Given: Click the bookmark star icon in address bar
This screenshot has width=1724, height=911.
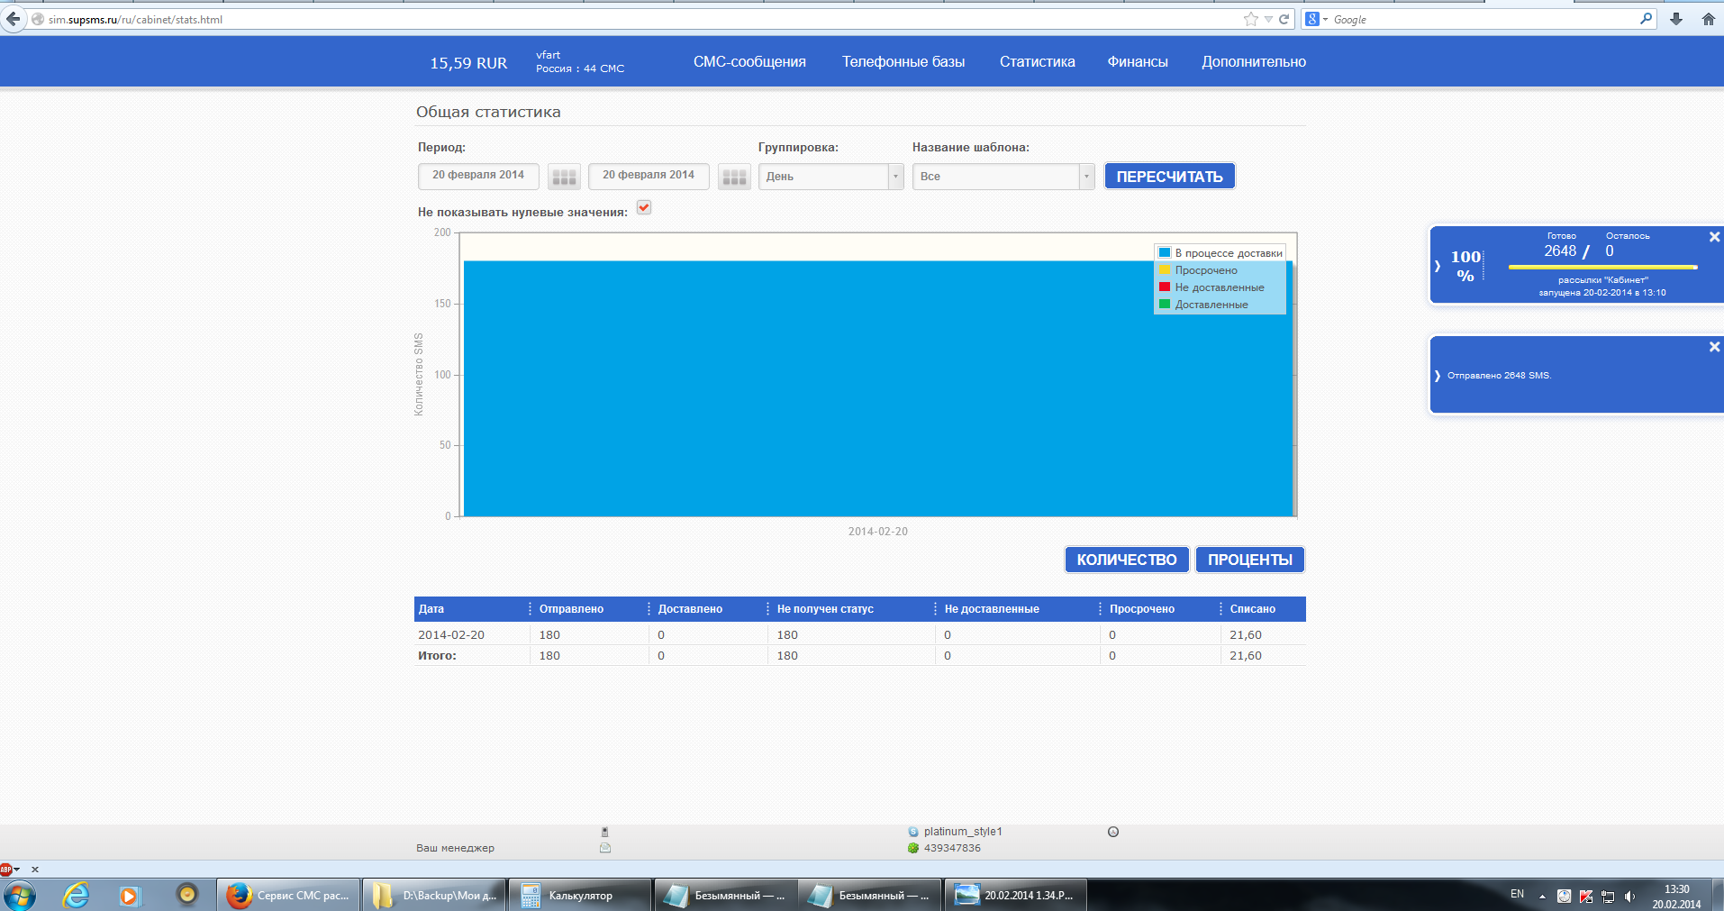Looking at the screenshot, I should (1250, 19).
